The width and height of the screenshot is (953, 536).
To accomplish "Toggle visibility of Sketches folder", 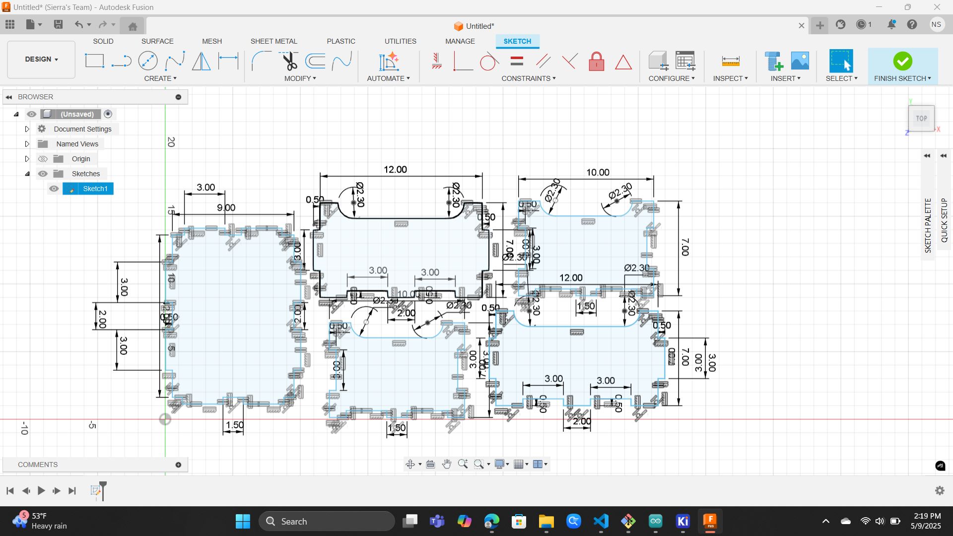I will click(43, 174).
